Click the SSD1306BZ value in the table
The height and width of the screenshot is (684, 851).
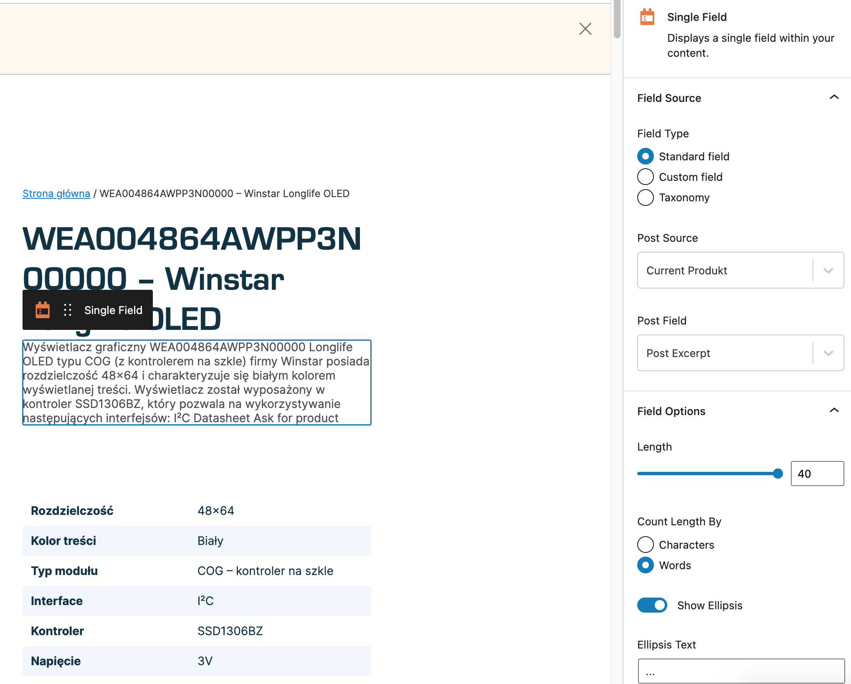point(230,631)
